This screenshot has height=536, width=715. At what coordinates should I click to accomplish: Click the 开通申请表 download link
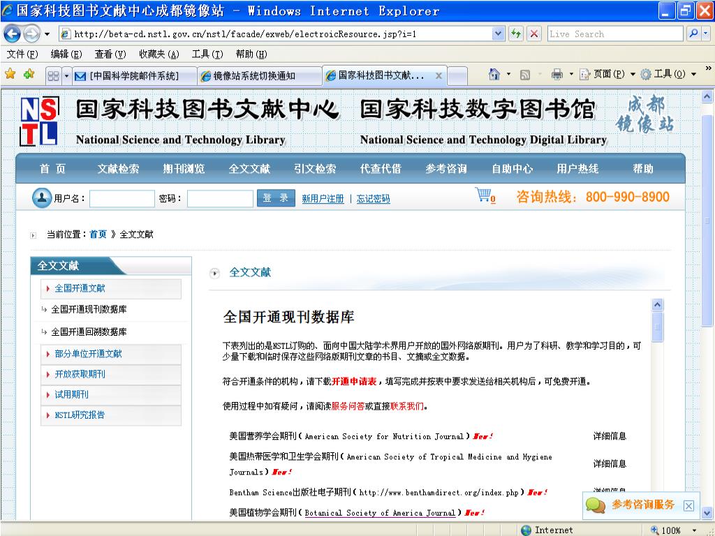(x=354, y=382)
